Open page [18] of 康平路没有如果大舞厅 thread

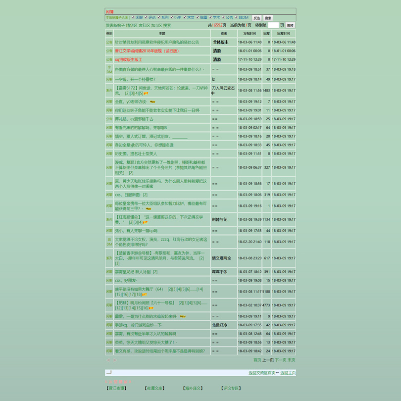pyautogui.click(x=138, y=295)
